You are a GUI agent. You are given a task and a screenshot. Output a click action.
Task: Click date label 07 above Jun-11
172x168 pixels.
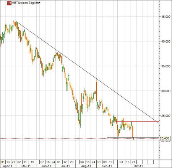coord(42,162)
